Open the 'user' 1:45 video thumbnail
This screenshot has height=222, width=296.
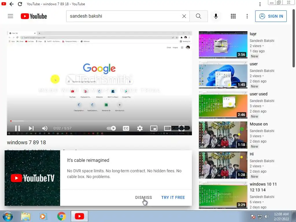click(x=223, y=75)
